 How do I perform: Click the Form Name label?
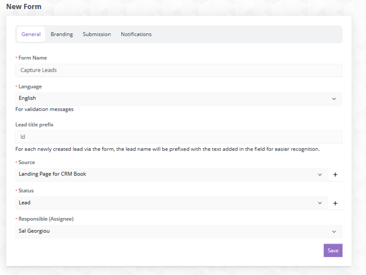[33, 58]
